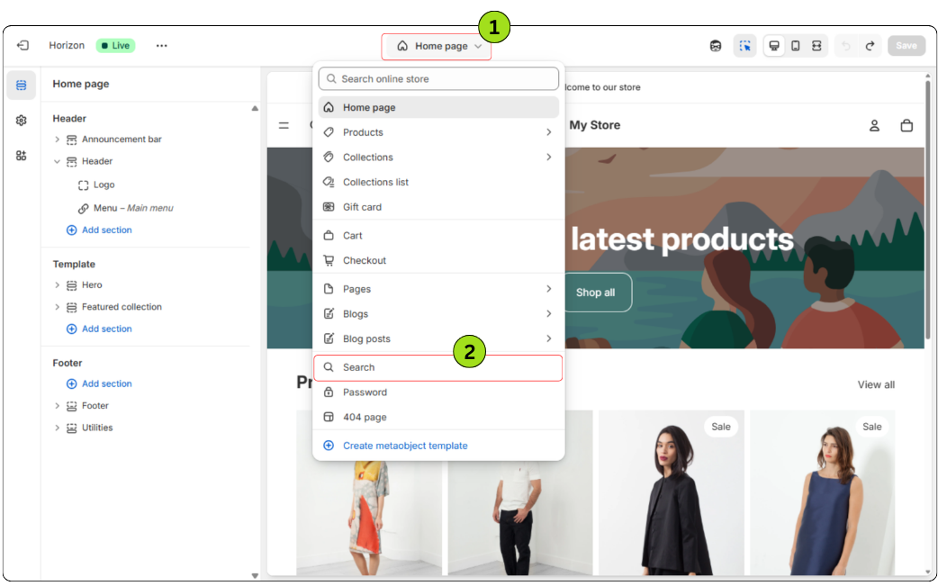Select Search template in the menu
This screenshot has height=586, width=938.
click(438, 368)
